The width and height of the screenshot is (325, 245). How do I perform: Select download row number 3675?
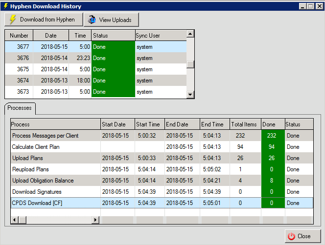96,69
